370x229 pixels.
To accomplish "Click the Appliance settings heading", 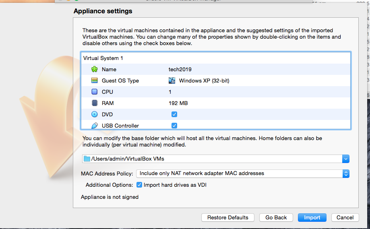I will click(103, 11).
